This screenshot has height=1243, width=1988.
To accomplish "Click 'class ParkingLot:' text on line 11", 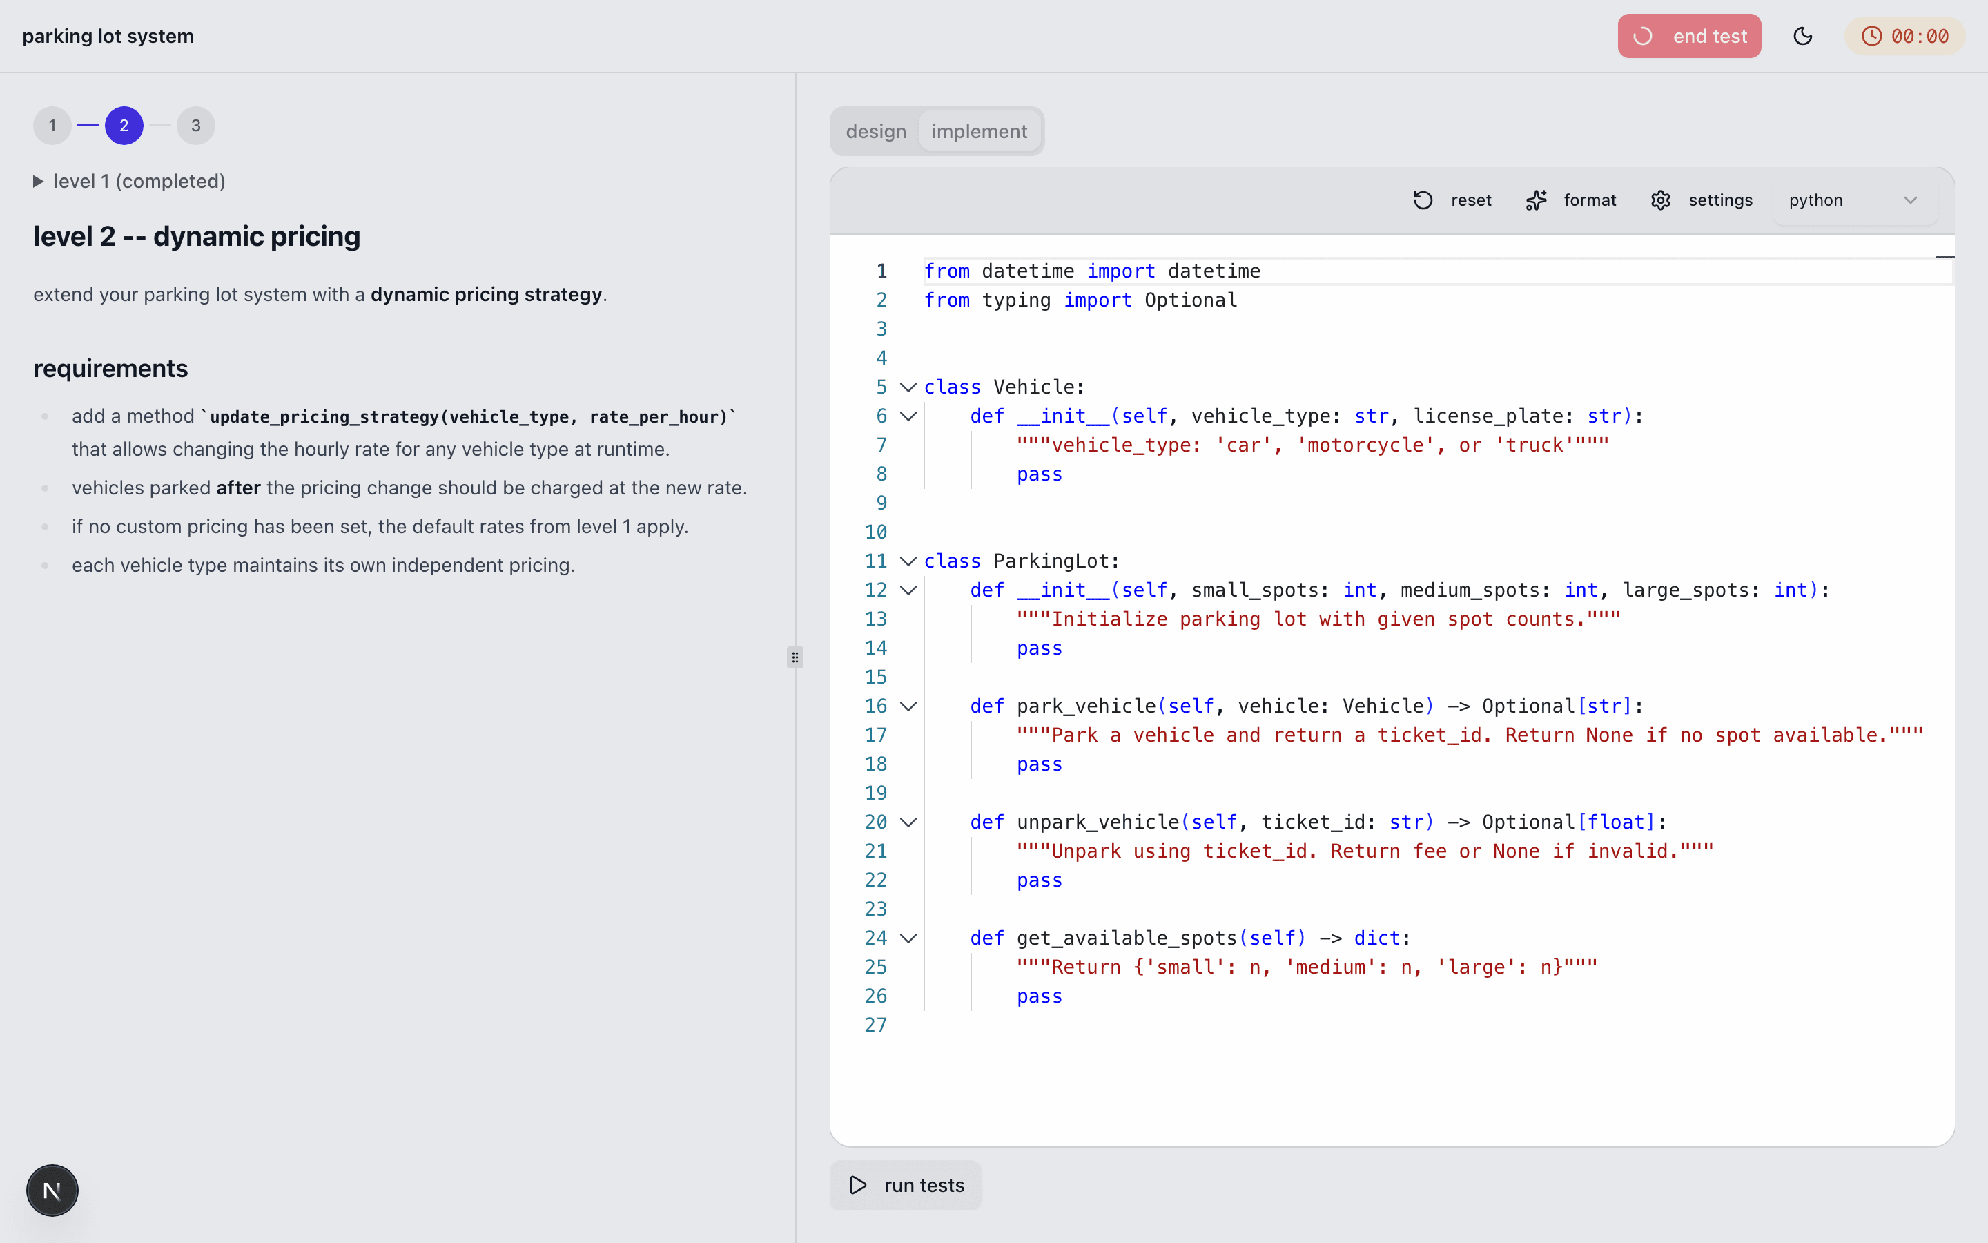I will coord(1021,561).
